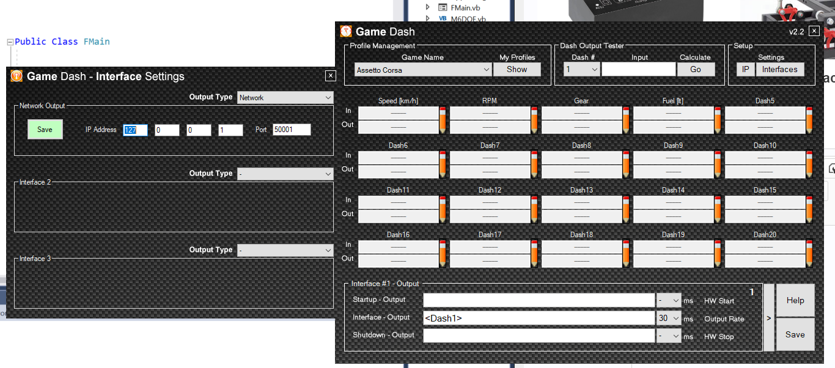835x368 pixels.
Task: Click the Dash11 pencil edit icon
Action: point(443,209)
